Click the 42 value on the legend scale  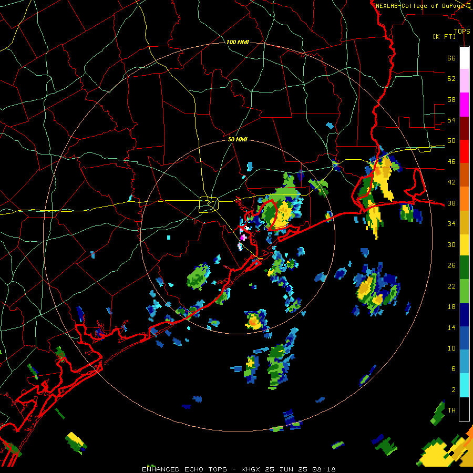[x=451, y=182]
